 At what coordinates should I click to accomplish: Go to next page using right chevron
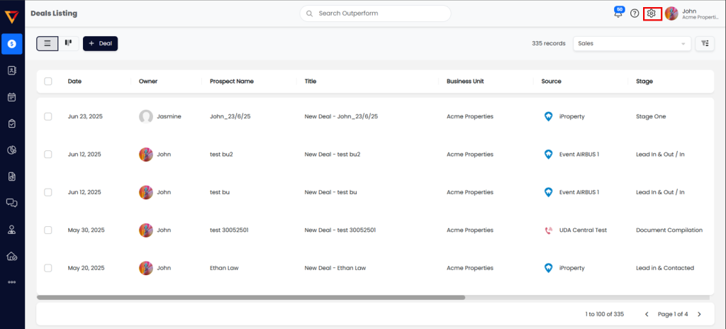click(699, 314)
